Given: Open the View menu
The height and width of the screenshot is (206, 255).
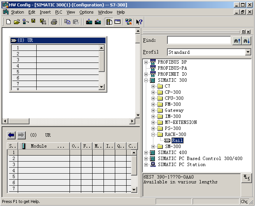Looking at the screenshot, I should click(71, 12).
